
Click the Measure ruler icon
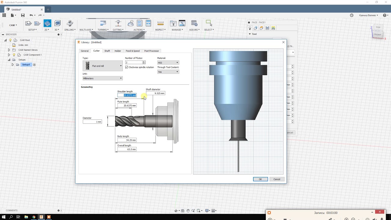coord(160,23)
